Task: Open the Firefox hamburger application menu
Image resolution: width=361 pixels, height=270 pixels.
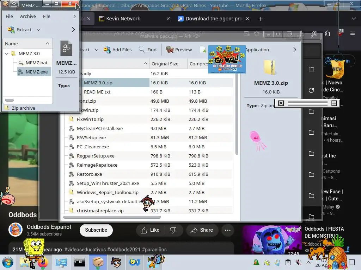Action: [353, 33]
